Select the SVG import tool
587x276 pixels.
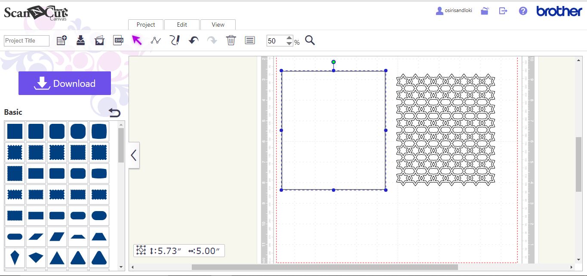(x=118, y=40)
